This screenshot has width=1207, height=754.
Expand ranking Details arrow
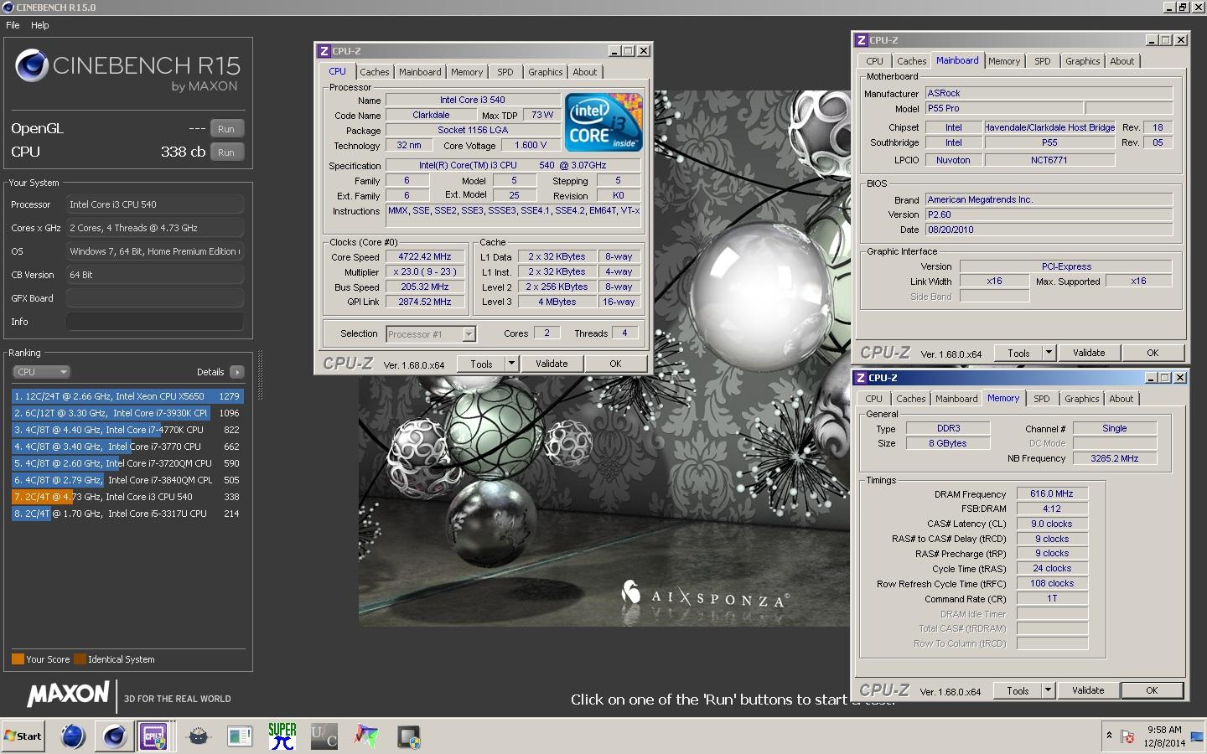(237, 372)
